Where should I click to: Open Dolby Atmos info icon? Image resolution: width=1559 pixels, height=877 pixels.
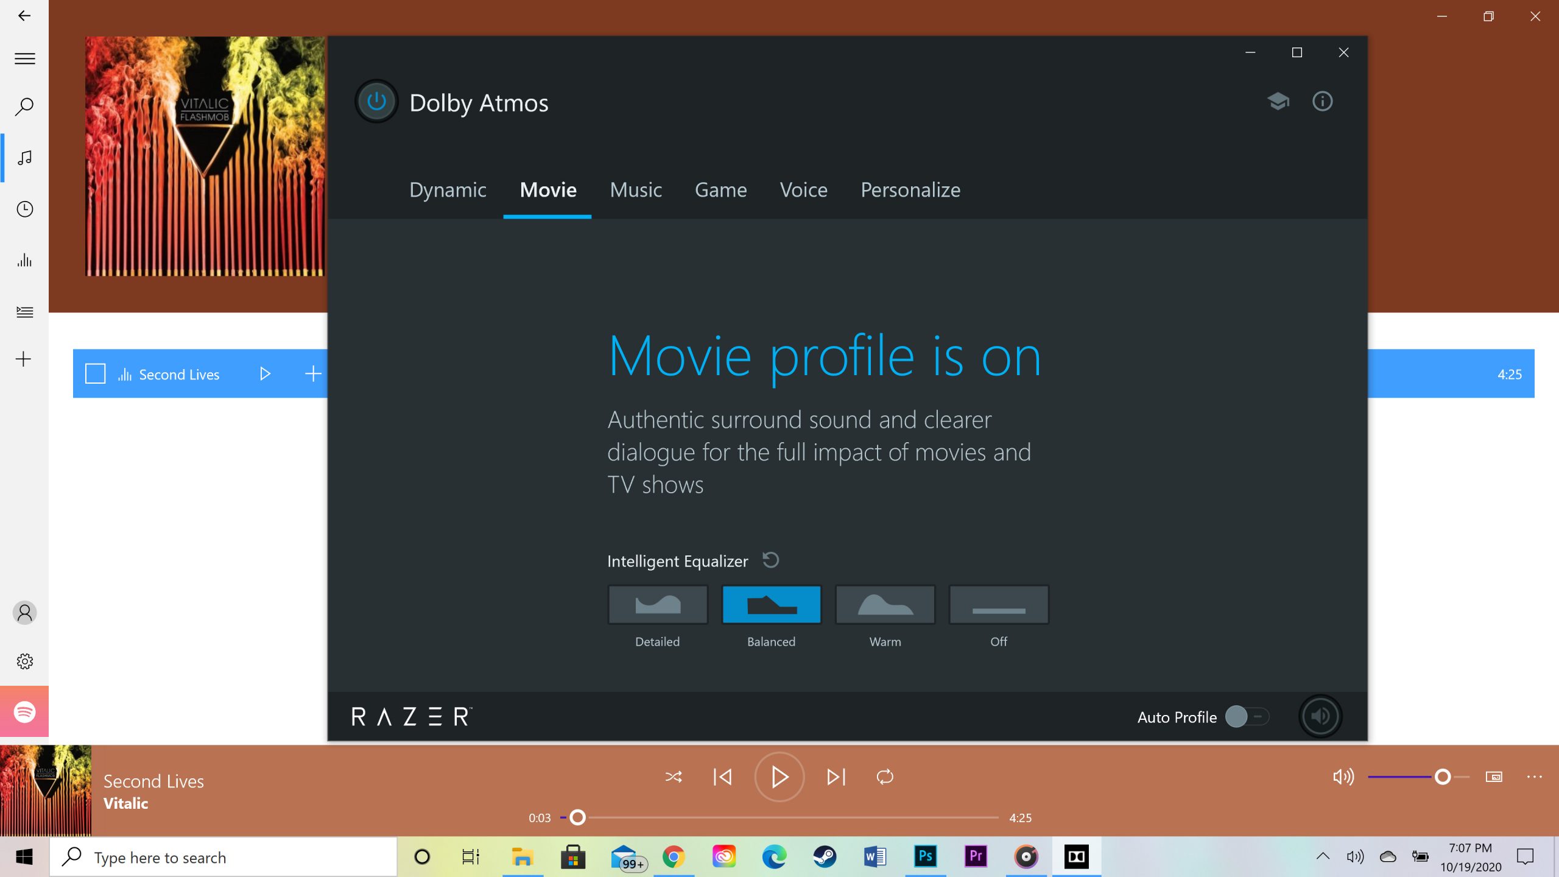pos(1322,101)
